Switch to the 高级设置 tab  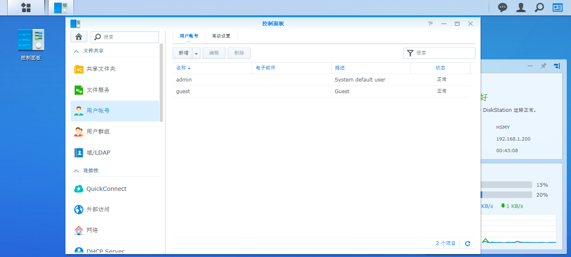[221, 36]
